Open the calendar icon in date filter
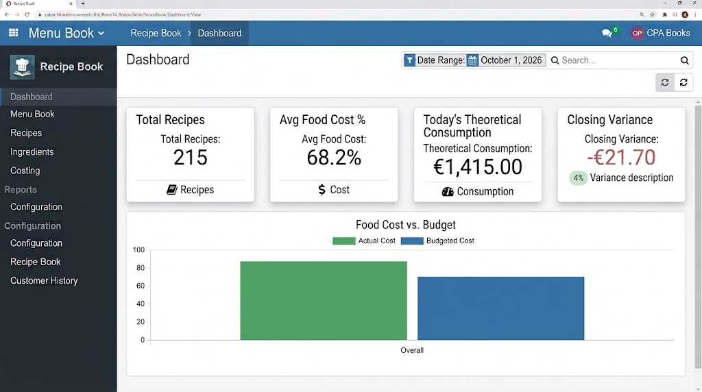 [x=472, y=60]
